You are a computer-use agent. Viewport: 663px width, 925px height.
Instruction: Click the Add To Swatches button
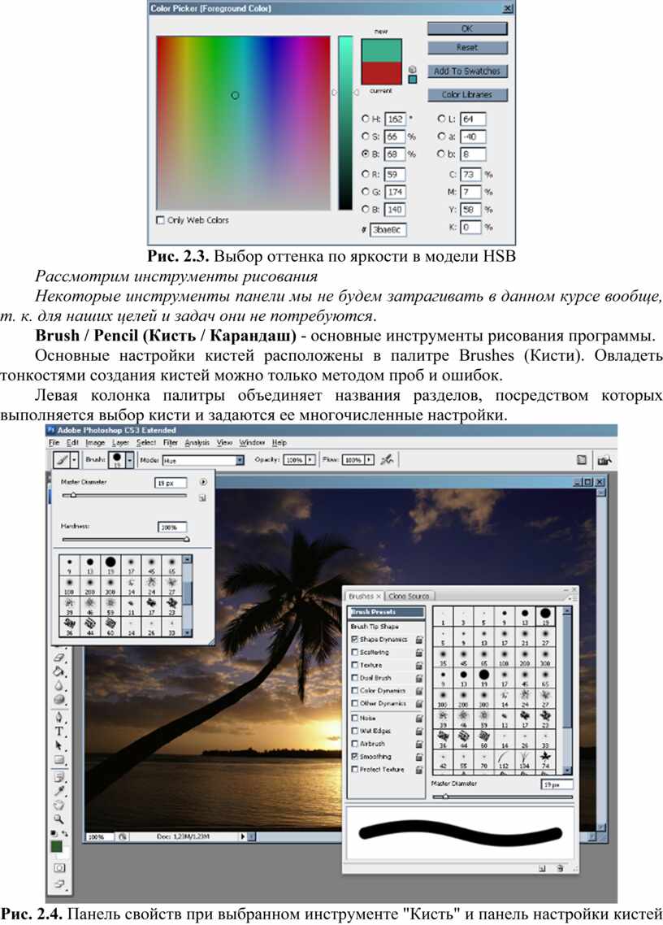(467, 72)
